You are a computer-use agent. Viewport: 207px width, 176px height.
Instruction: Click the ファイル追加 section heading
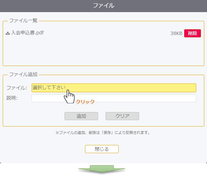(23, 74)
